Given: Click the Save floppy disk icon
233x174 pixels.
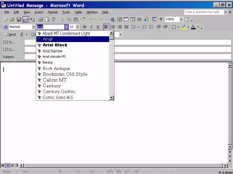Looking at the screenshot, I should (x=19, y=19).
